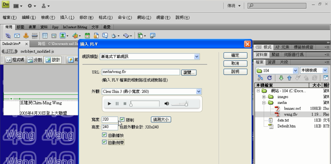Open the layout dropdown in title bar
Screen dimensions: 331x164
coord(18,6)
